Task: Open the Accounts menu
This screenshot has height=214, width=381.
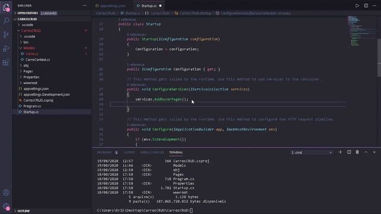Action: 6,193
